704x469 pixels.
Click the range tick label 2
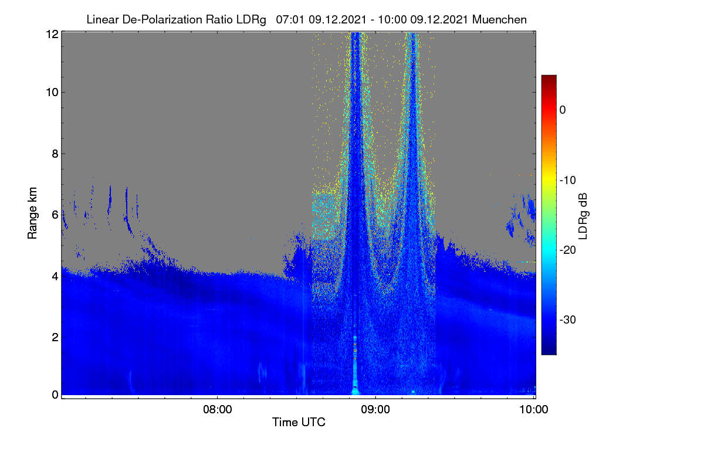pyautogui.click(x=55, y=337)
